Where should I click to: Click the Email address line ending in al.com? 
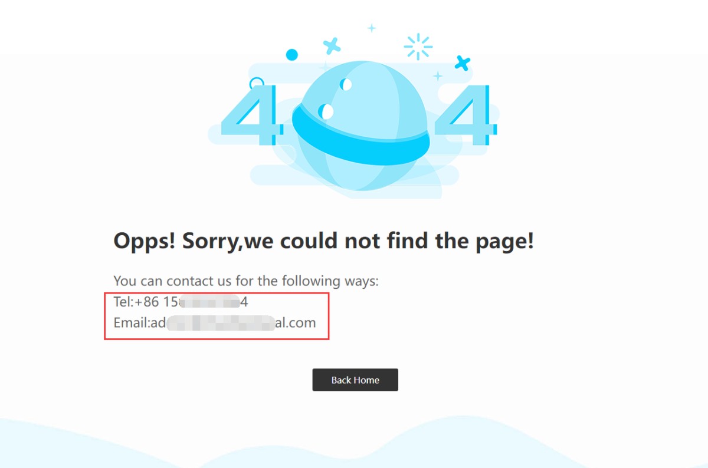tap(215, 323)
